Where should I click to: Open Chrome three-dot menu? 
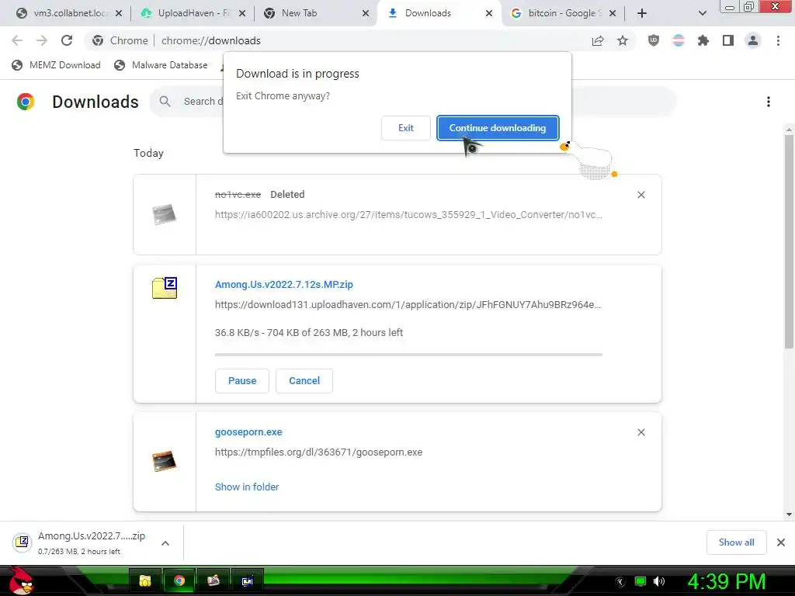(778, 40)
